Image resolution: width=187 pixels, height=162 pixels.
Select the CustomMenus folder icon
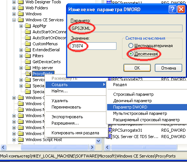tap(28, 44)
